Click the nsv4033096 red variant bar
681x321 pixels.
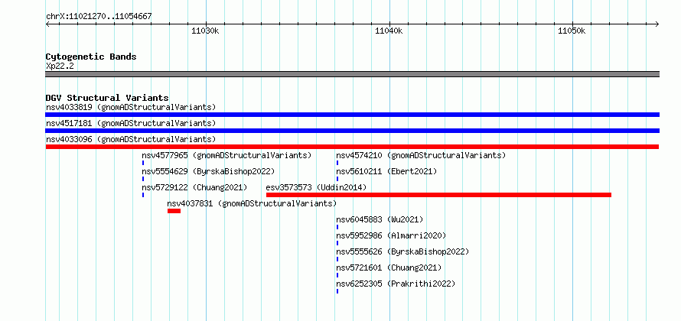click(352, 147)
